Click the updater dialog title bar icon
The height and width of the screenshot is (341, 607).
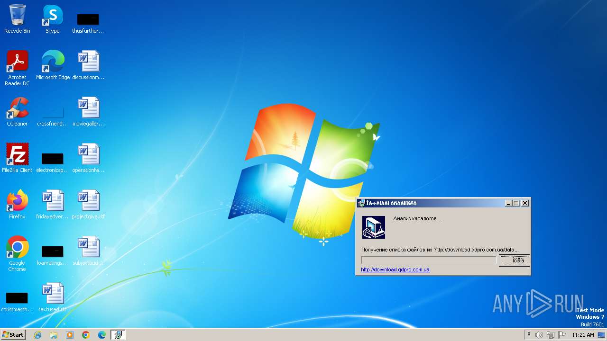[x=361, y=203]
